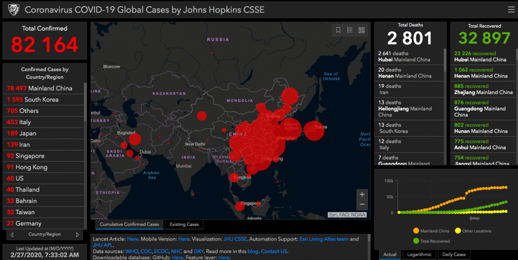Image resolution: width=518 pixels, height=260 pixels.
Task: Click the Johns Hopkins shield logo
Action: (x=14, y=9)
